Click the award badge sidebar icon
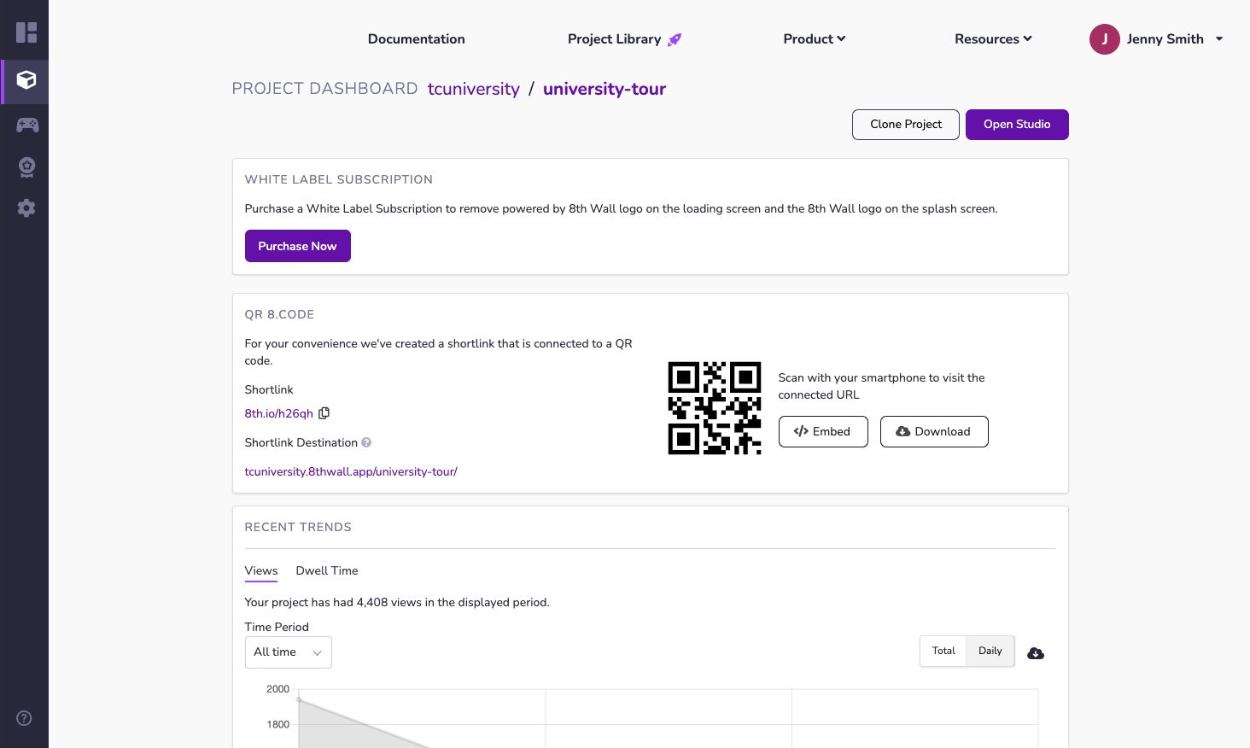 (26, 167)
